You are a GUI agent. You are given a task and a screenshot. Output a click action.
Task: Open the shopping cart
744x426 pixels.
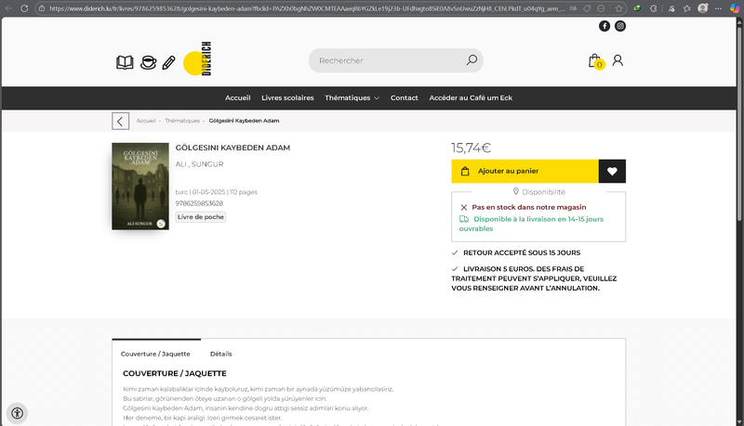594,61
